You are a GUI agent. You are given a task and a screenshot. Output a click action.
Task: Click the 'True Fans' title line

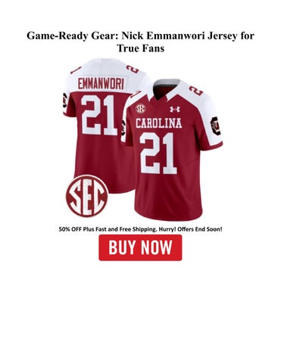click(x=141, y=48)
